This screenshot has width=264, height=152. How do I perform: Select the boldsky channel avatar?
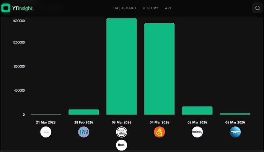click(197, 132)
